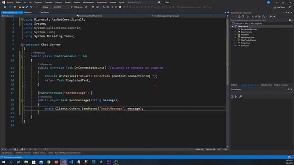This screenshot has width=294, height=165.
Task: Click the Categorized icon in Properties panel
Action: [x=232, y=97]
